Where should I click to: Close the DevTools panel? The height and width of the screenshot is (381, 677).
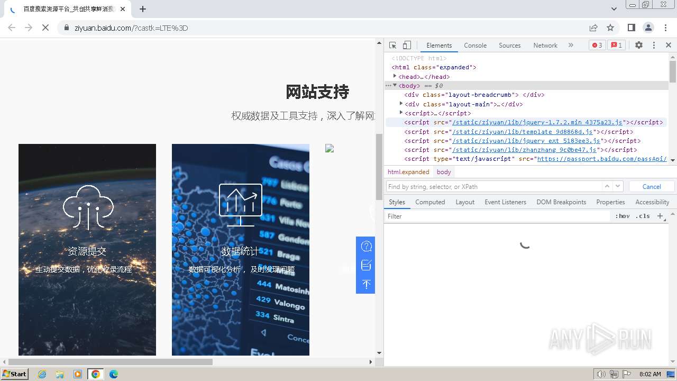point(669,46)
